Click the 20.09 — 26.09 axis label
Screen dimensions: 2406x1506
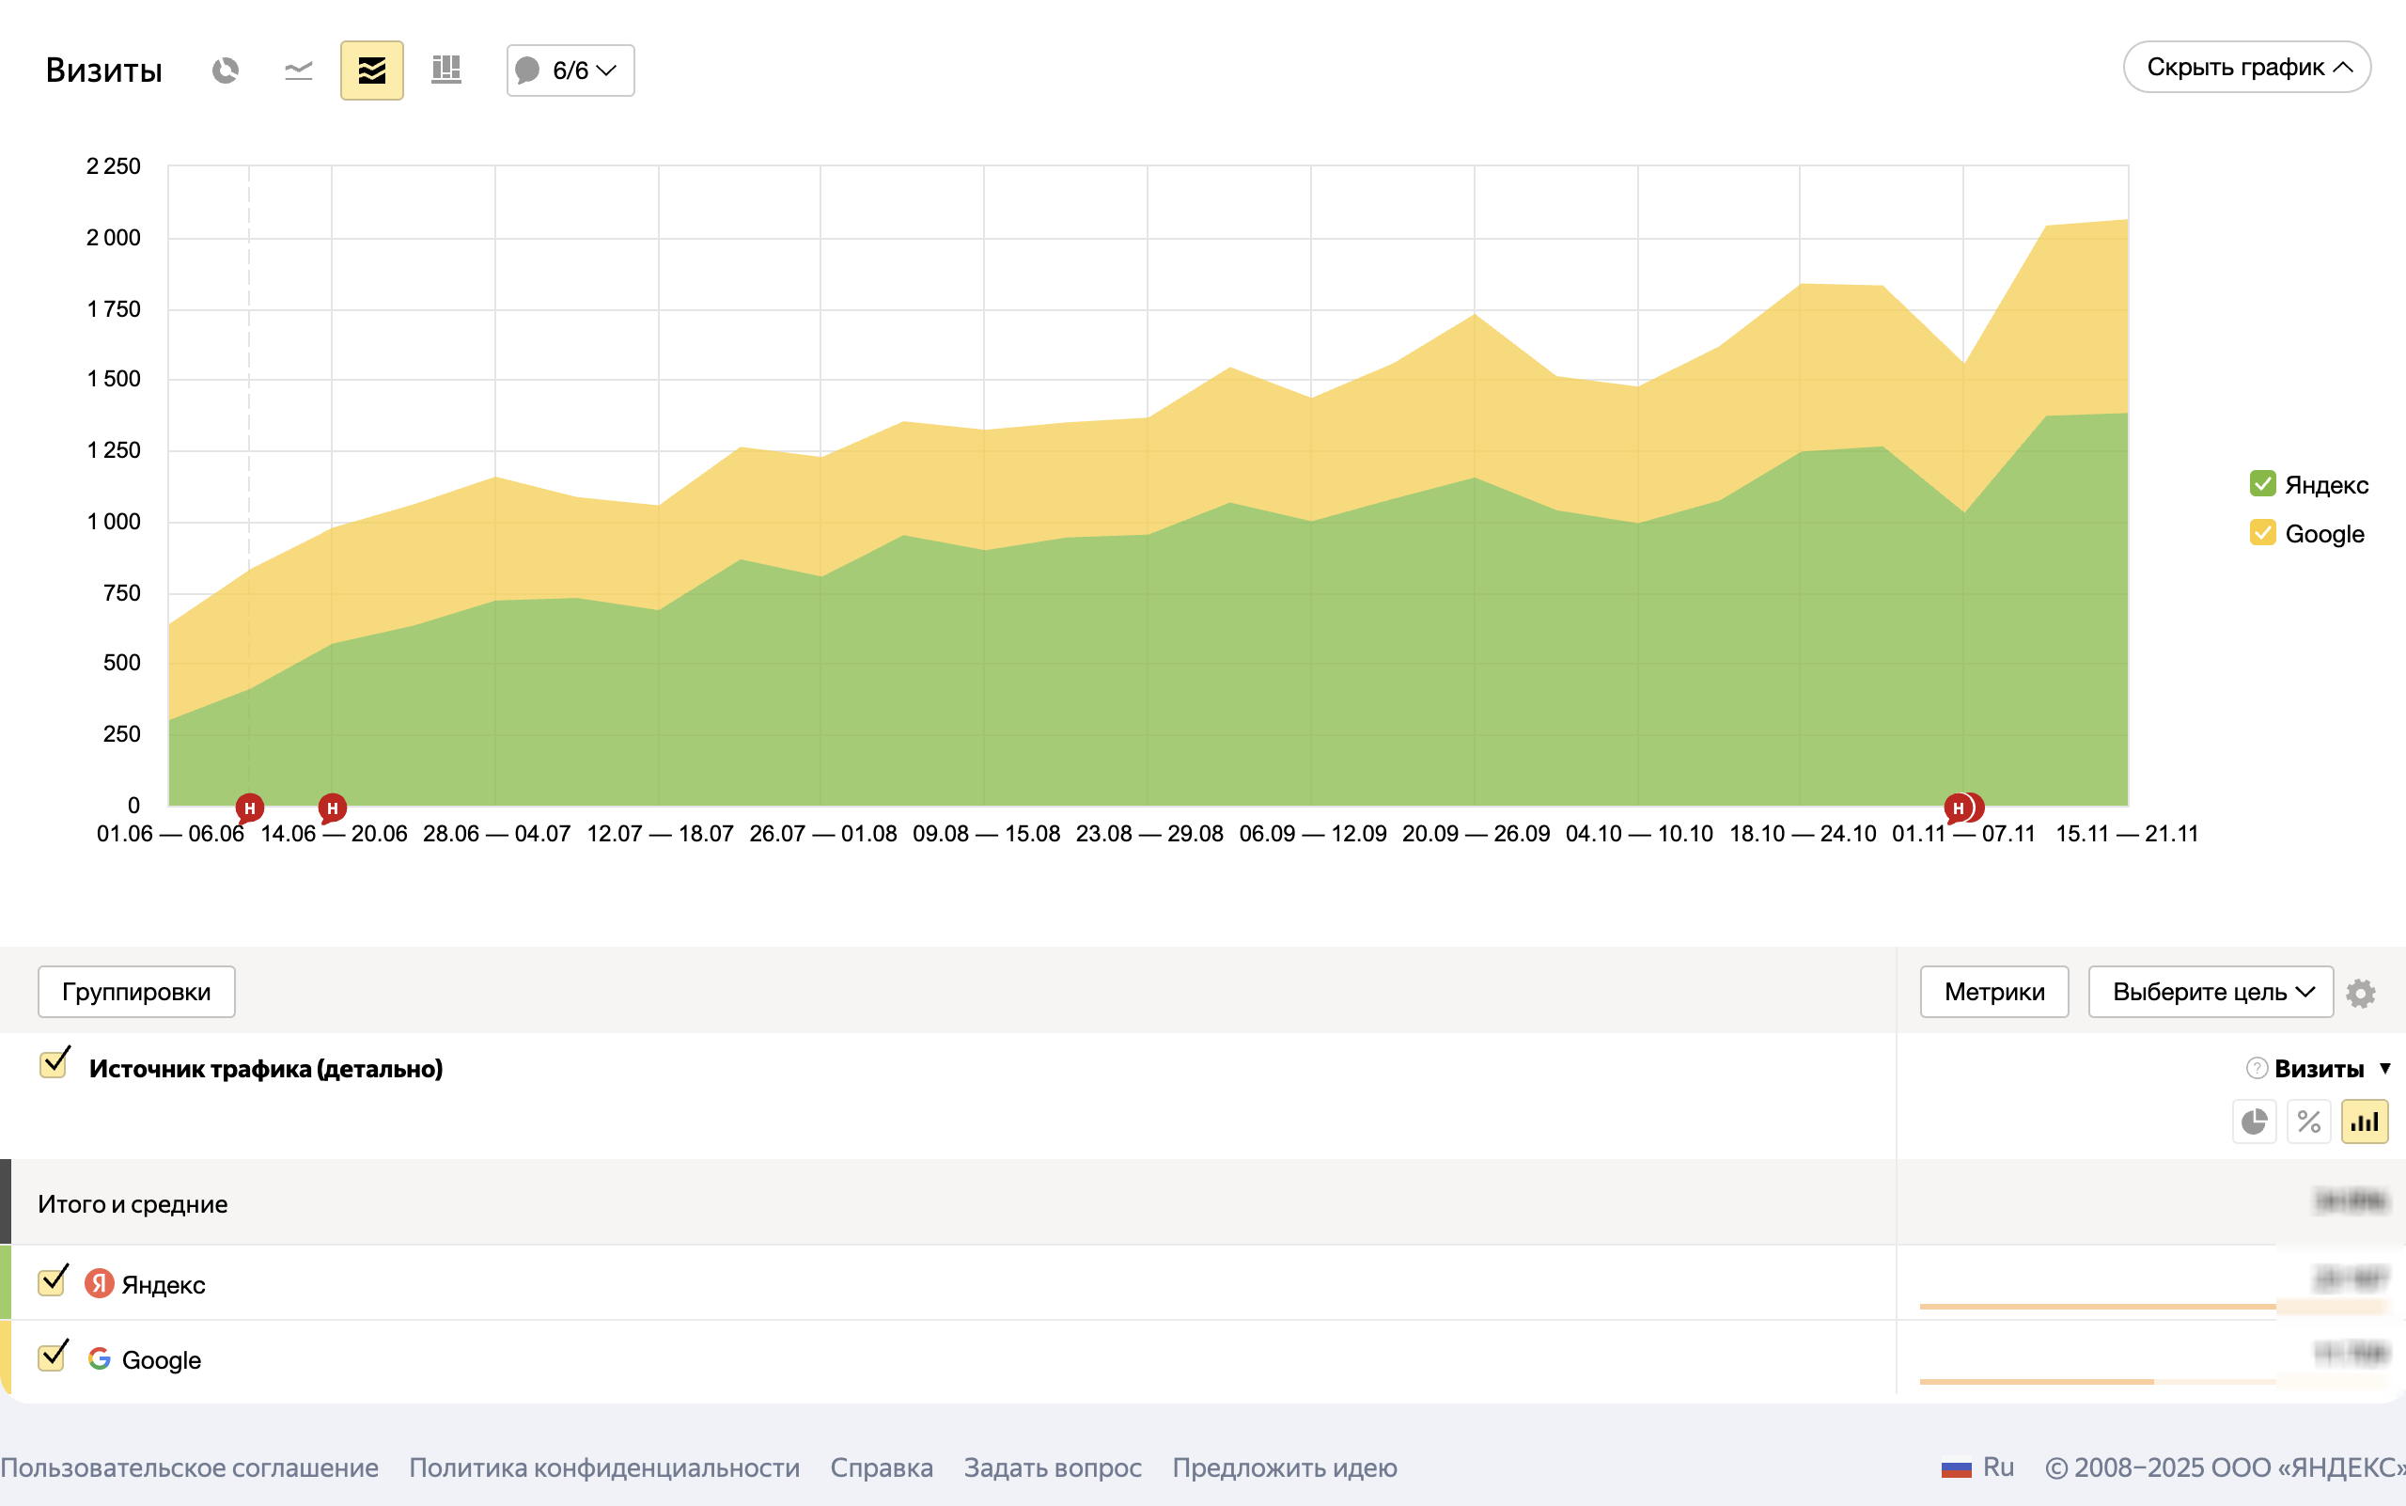pyautogui.click(x=1476, y=834)
